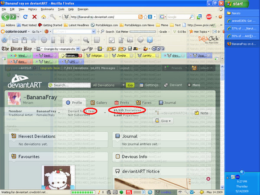Expand the Oranges by ~manami-chan combo box
The width and height of the screenshot is (260, 195).
[x=78, y=49]
